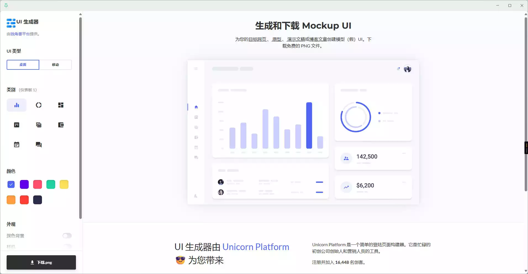Click the 16,448 creators count text

click(x=342, y=262)
